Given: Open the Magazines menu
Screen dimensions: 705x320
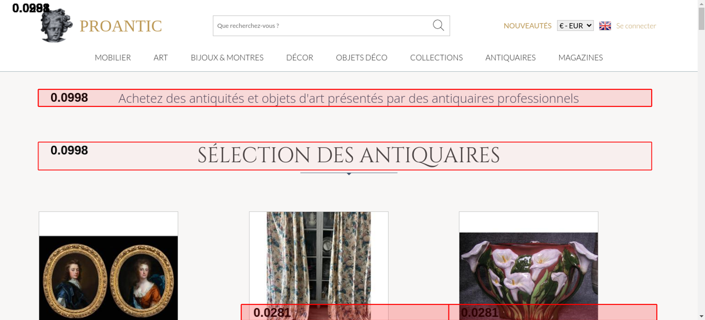Looking at the screenshot, I should [580, 57].
